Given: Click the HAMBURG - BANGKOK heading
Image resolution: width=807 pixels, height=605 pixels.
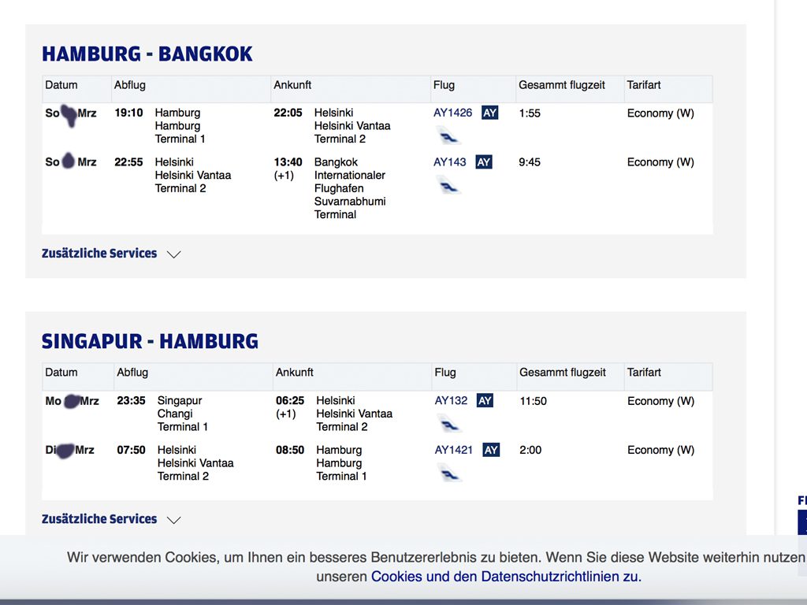Looking at the screenshot, I should [147, 54].
